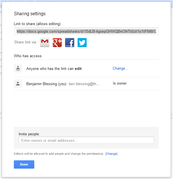Viewport: 173px width, 179px height.
Task: Click 'Link to share (allows editing)' label
Action: coord(37,24)
